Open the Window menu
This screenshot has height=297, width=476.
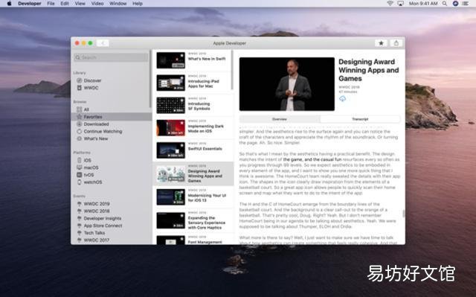coord(118,4)
